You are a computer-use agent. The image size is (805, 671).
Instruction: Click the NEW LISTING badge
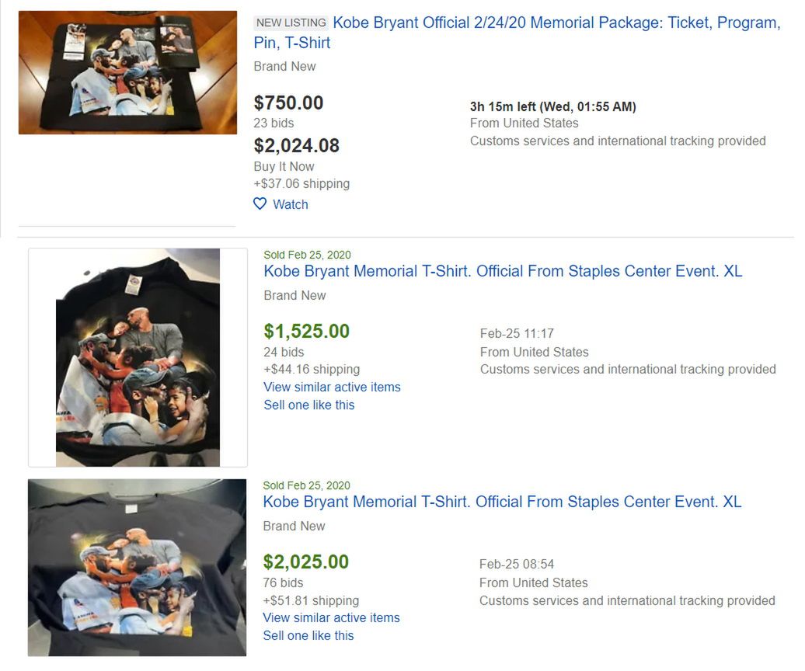click(x=291, y=23)
